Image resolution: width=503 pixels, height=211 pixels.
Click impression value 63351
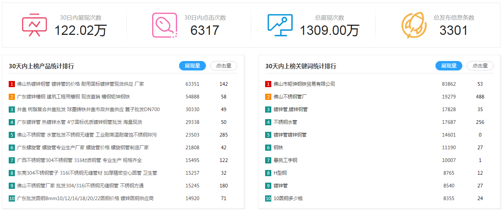pyautogui.click(x=192, y=84)
